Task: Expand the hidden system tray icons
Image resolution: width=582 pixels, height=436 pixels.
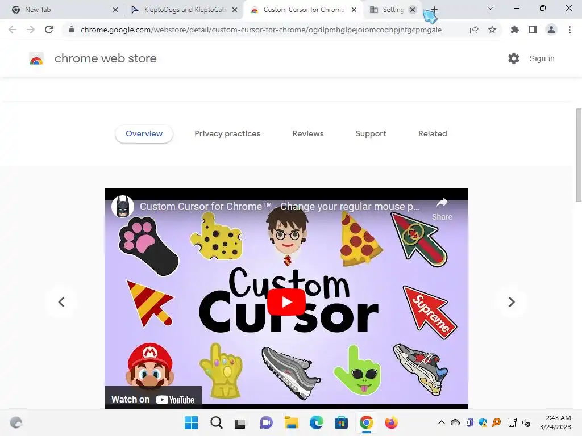Action: click(441, 422)
